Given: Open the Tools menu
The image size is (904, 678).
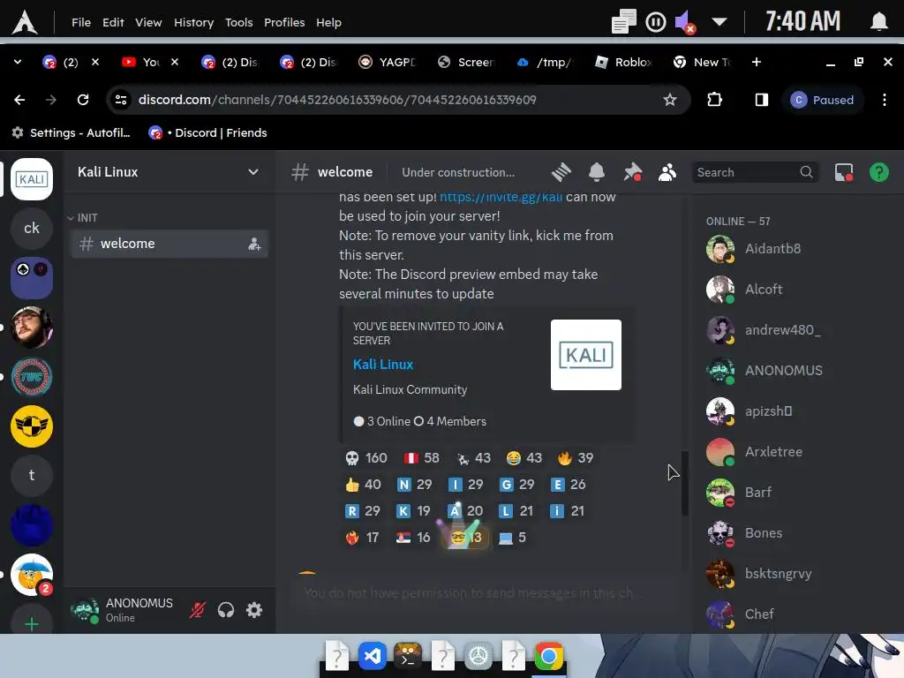Looking at the screenshot, I should pos(238,22).
